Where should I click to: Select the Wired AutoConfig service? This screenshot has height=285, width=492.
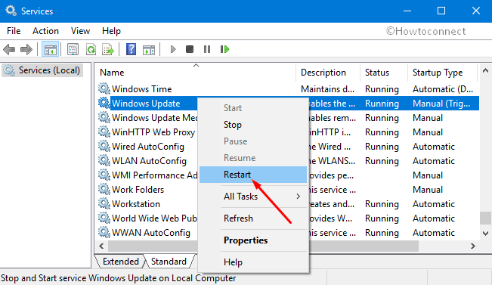click(x=148, y=147)
